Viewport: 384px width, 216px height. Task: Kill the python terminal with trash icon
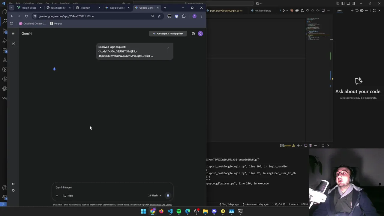[x=310, y=145]
